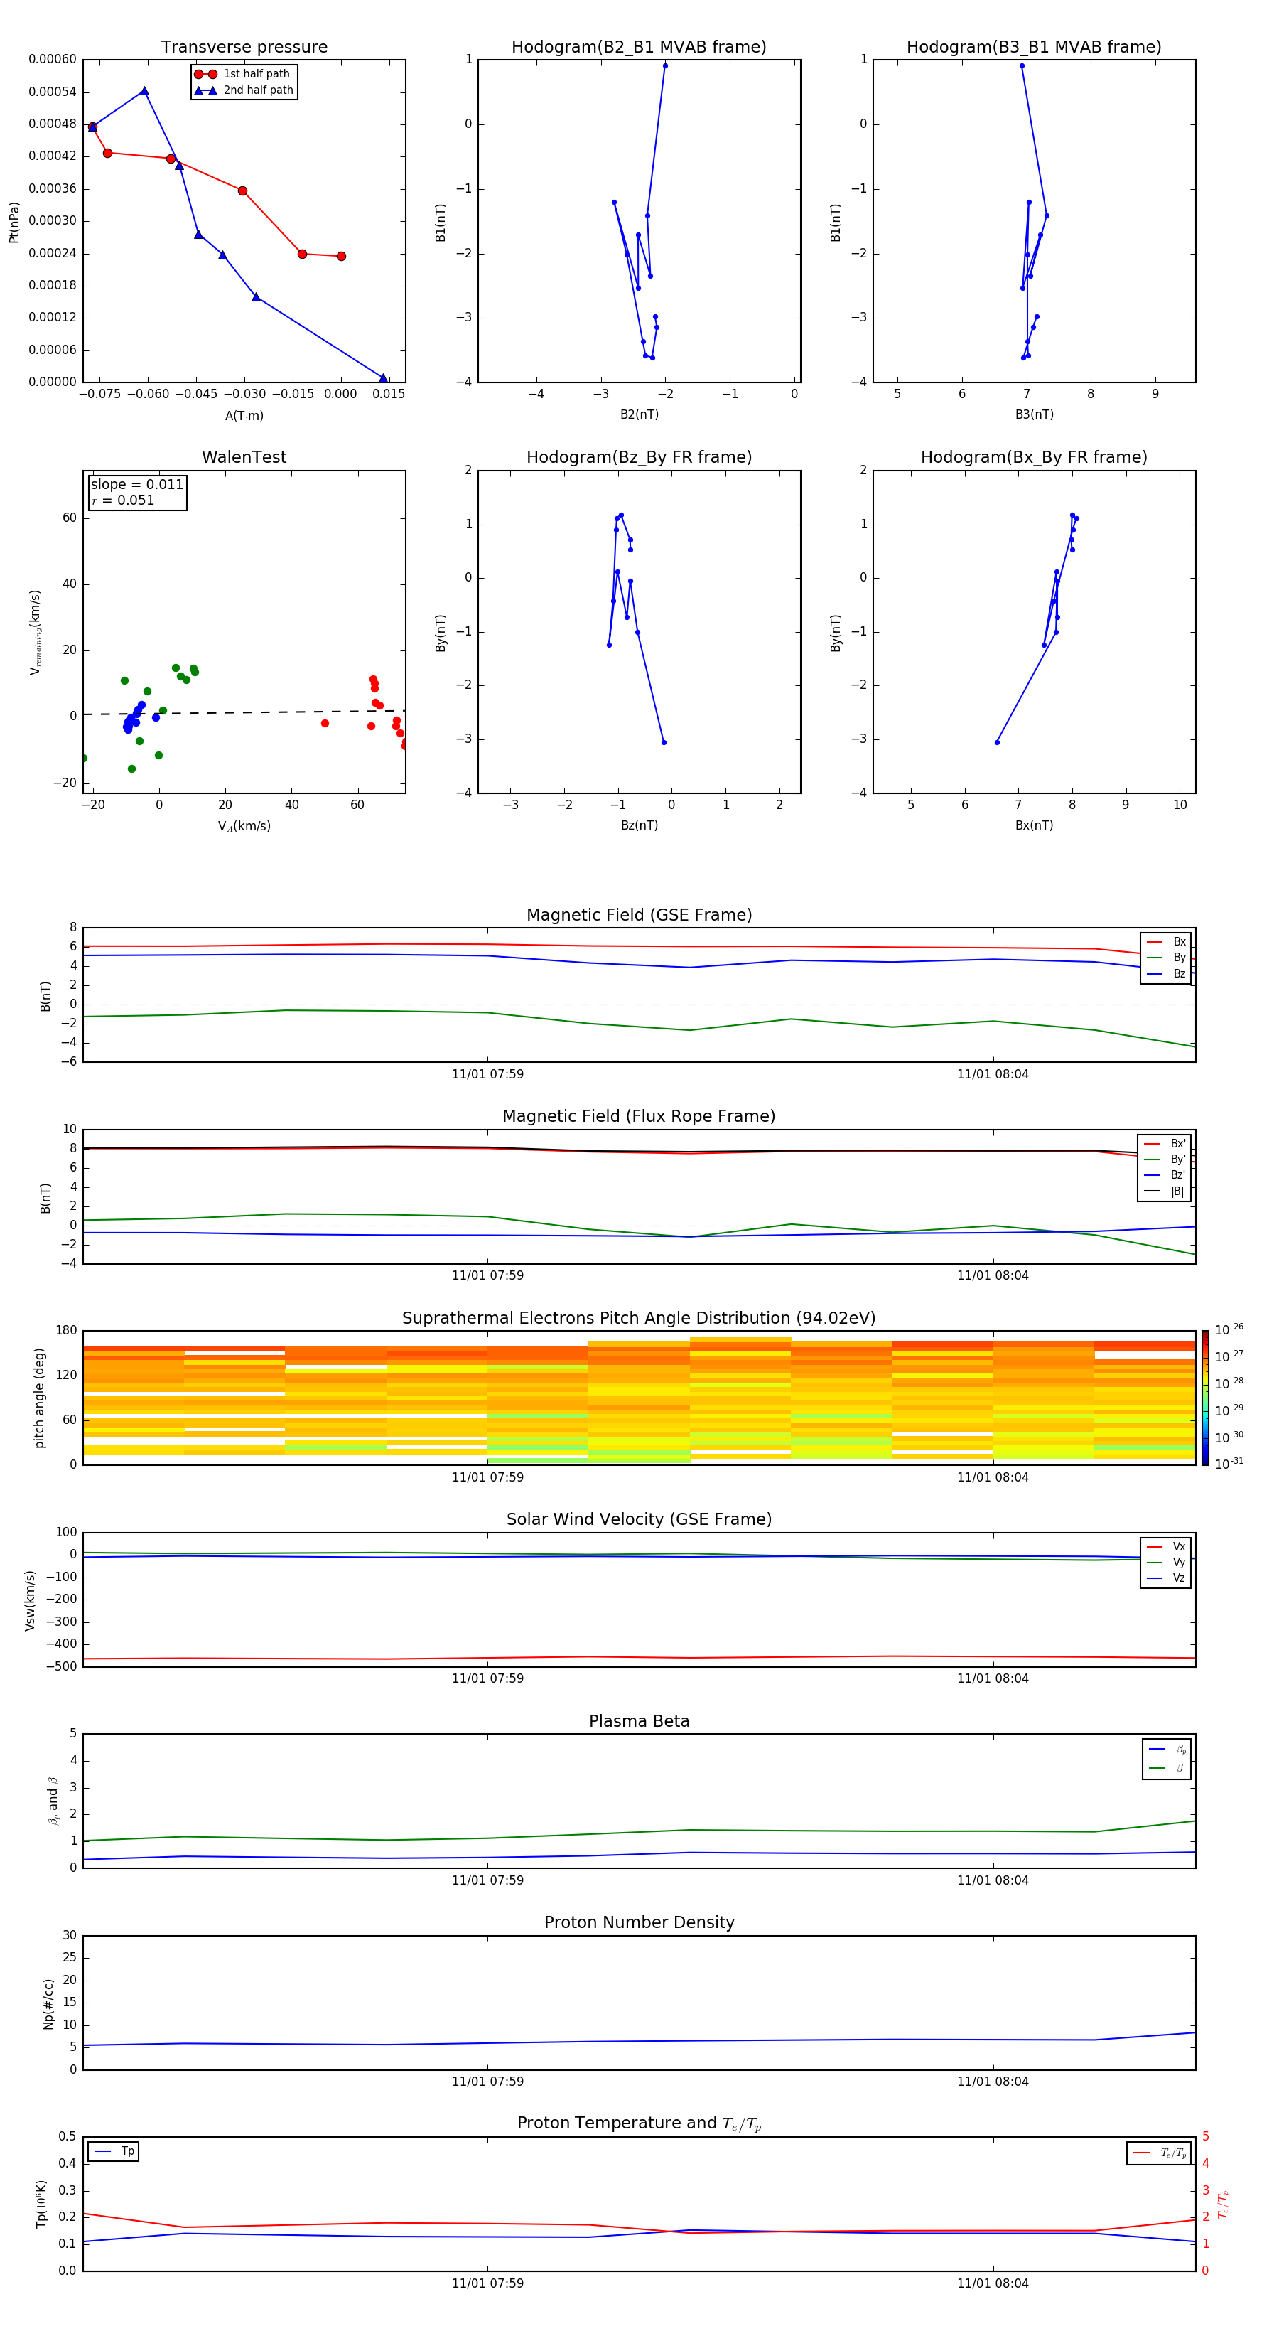Click the 'A(T·m)' axis label
Screen dimensions: 1279x2346
pyautogui.click(x=244, y=416)
